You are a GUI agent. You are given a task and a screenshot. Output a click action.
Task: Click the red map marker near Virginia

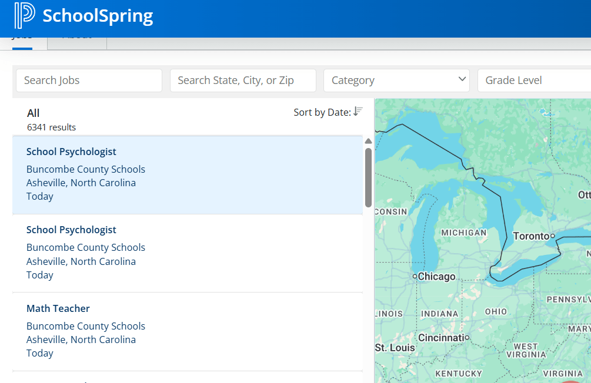tap(570, 381)
